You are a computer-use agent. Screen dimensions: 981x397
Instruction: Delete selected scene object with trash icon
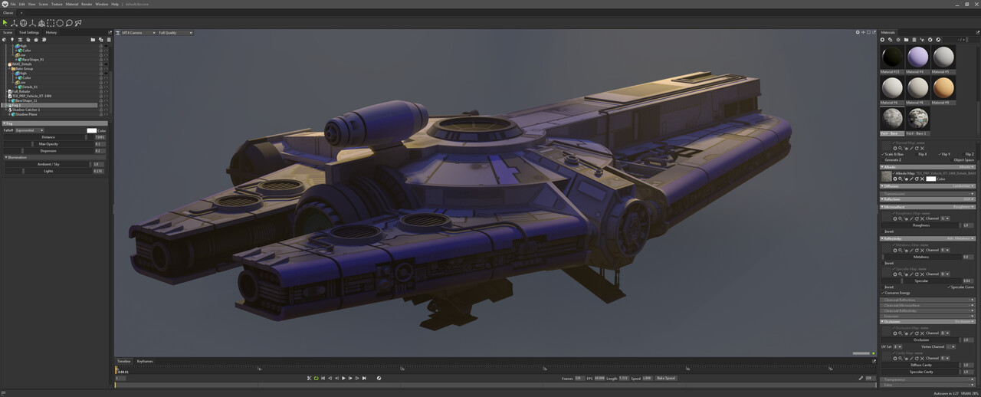click(109, 40)
